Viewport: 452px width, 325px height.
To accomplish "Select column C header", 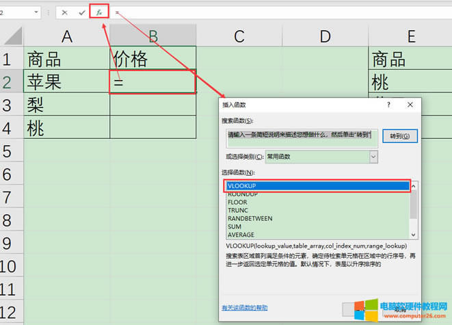I will (239, 36).
